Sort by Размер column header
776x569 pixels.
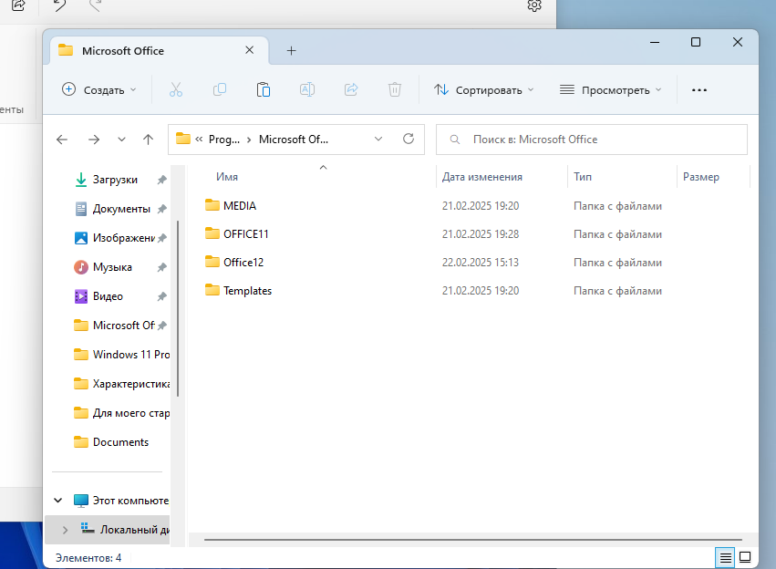(701, 177)
